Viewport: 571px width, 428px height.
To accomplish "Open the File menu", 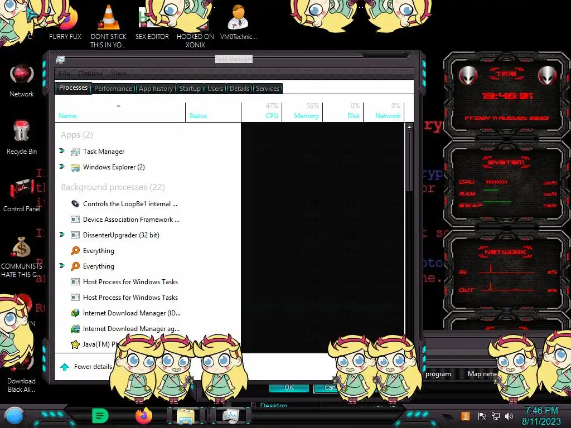I will point(64,74).
